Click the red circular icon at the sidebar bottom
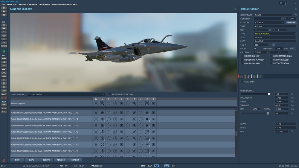The width and height of the screenshot is (299, 168). pyautogui.click(x=4, y=160)
